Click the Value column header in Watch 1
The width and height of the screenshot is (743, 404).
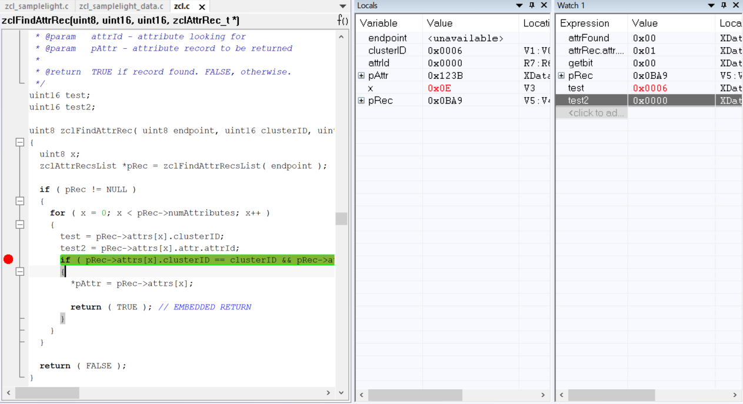click(x=671, y=24)
